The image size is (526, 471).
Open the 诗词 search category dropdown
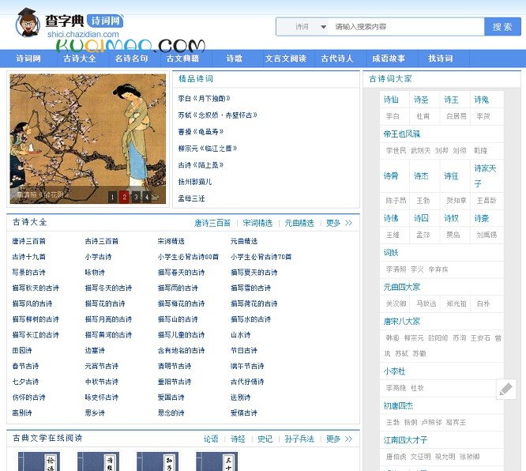pyautogui.click(x=302, y=27)
